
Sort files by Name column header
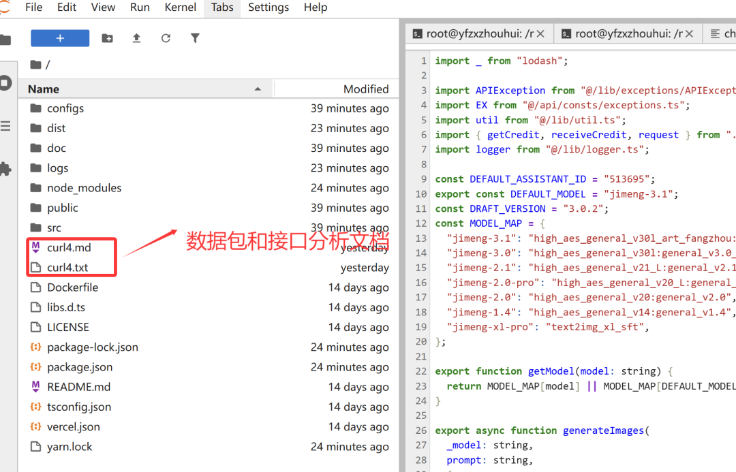click(44, 89)
